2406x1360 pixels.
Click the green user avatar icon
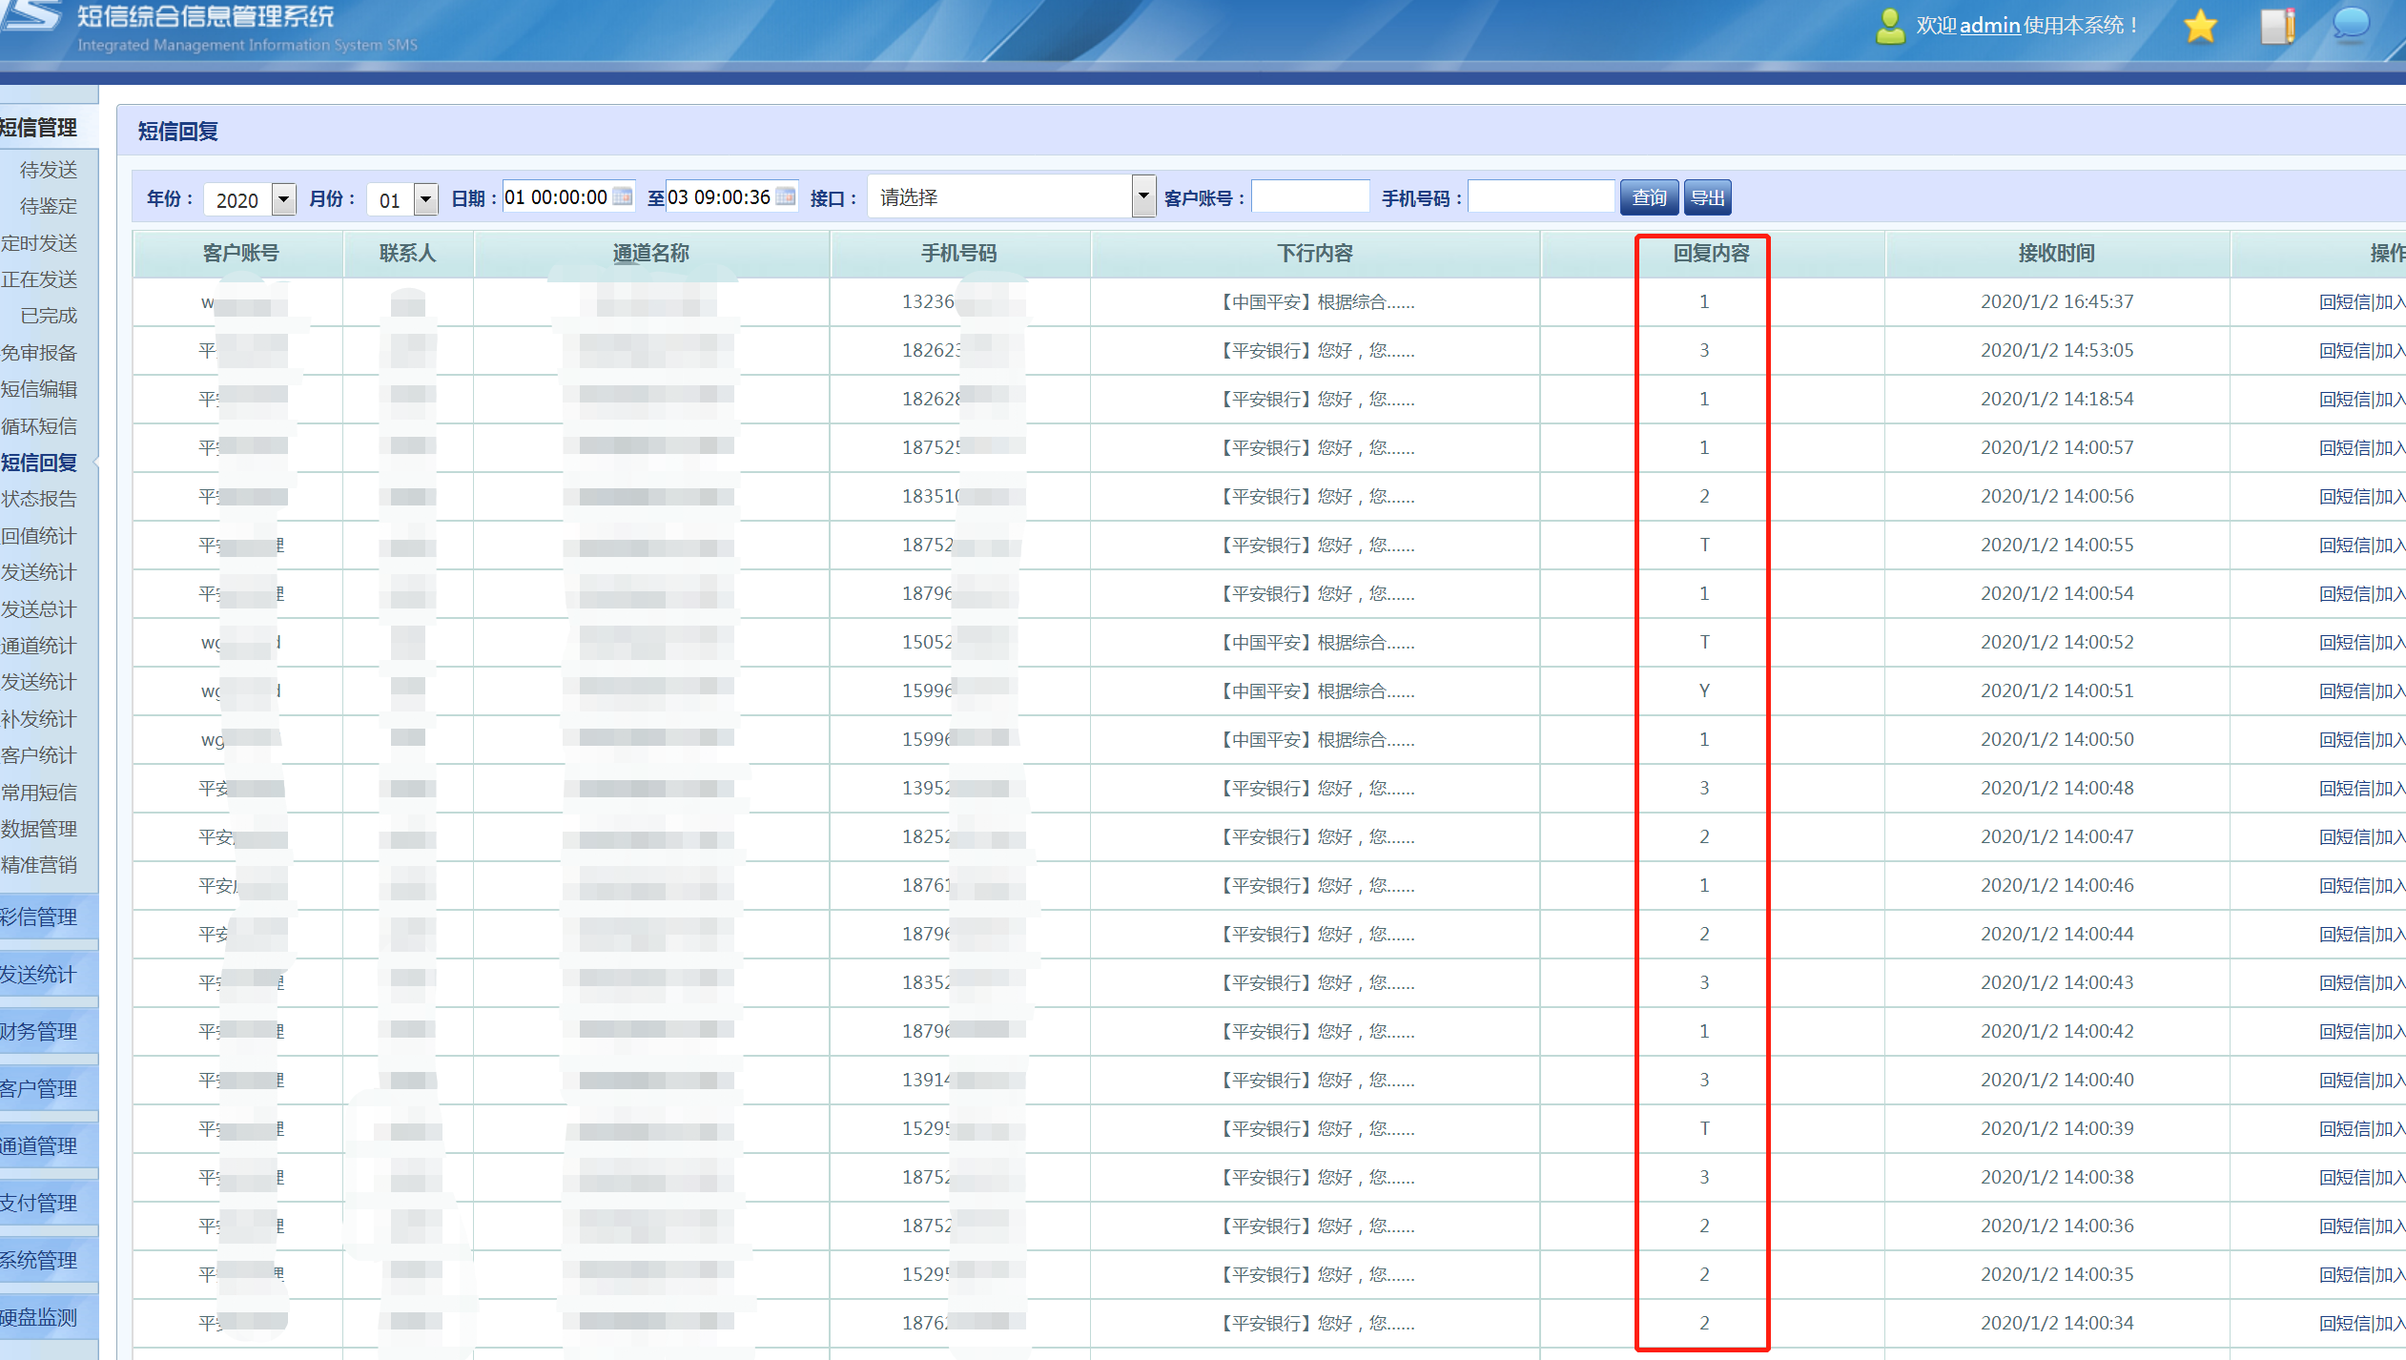point(1889,26)
